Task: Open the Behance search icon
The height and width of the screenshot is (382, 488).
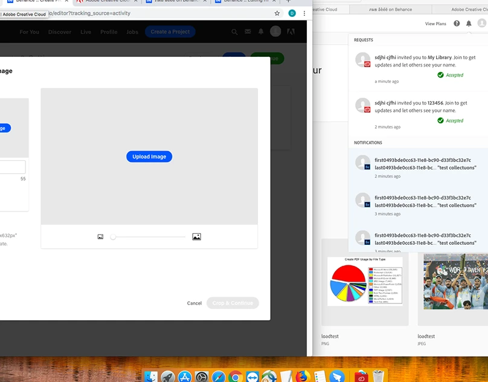Action: tap(235, 32)
